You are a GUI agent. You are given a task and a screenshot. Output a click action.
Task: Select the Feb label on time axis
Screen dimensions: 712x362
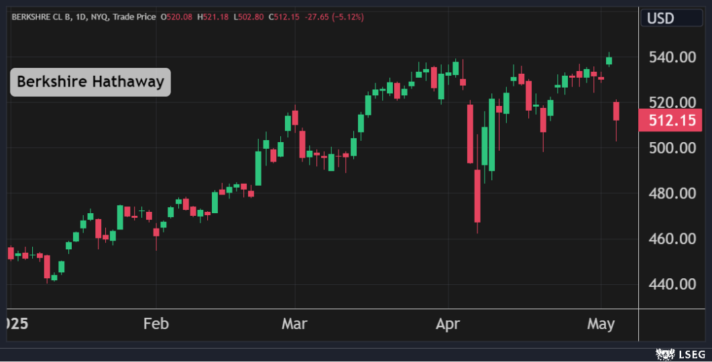(156, 324)
